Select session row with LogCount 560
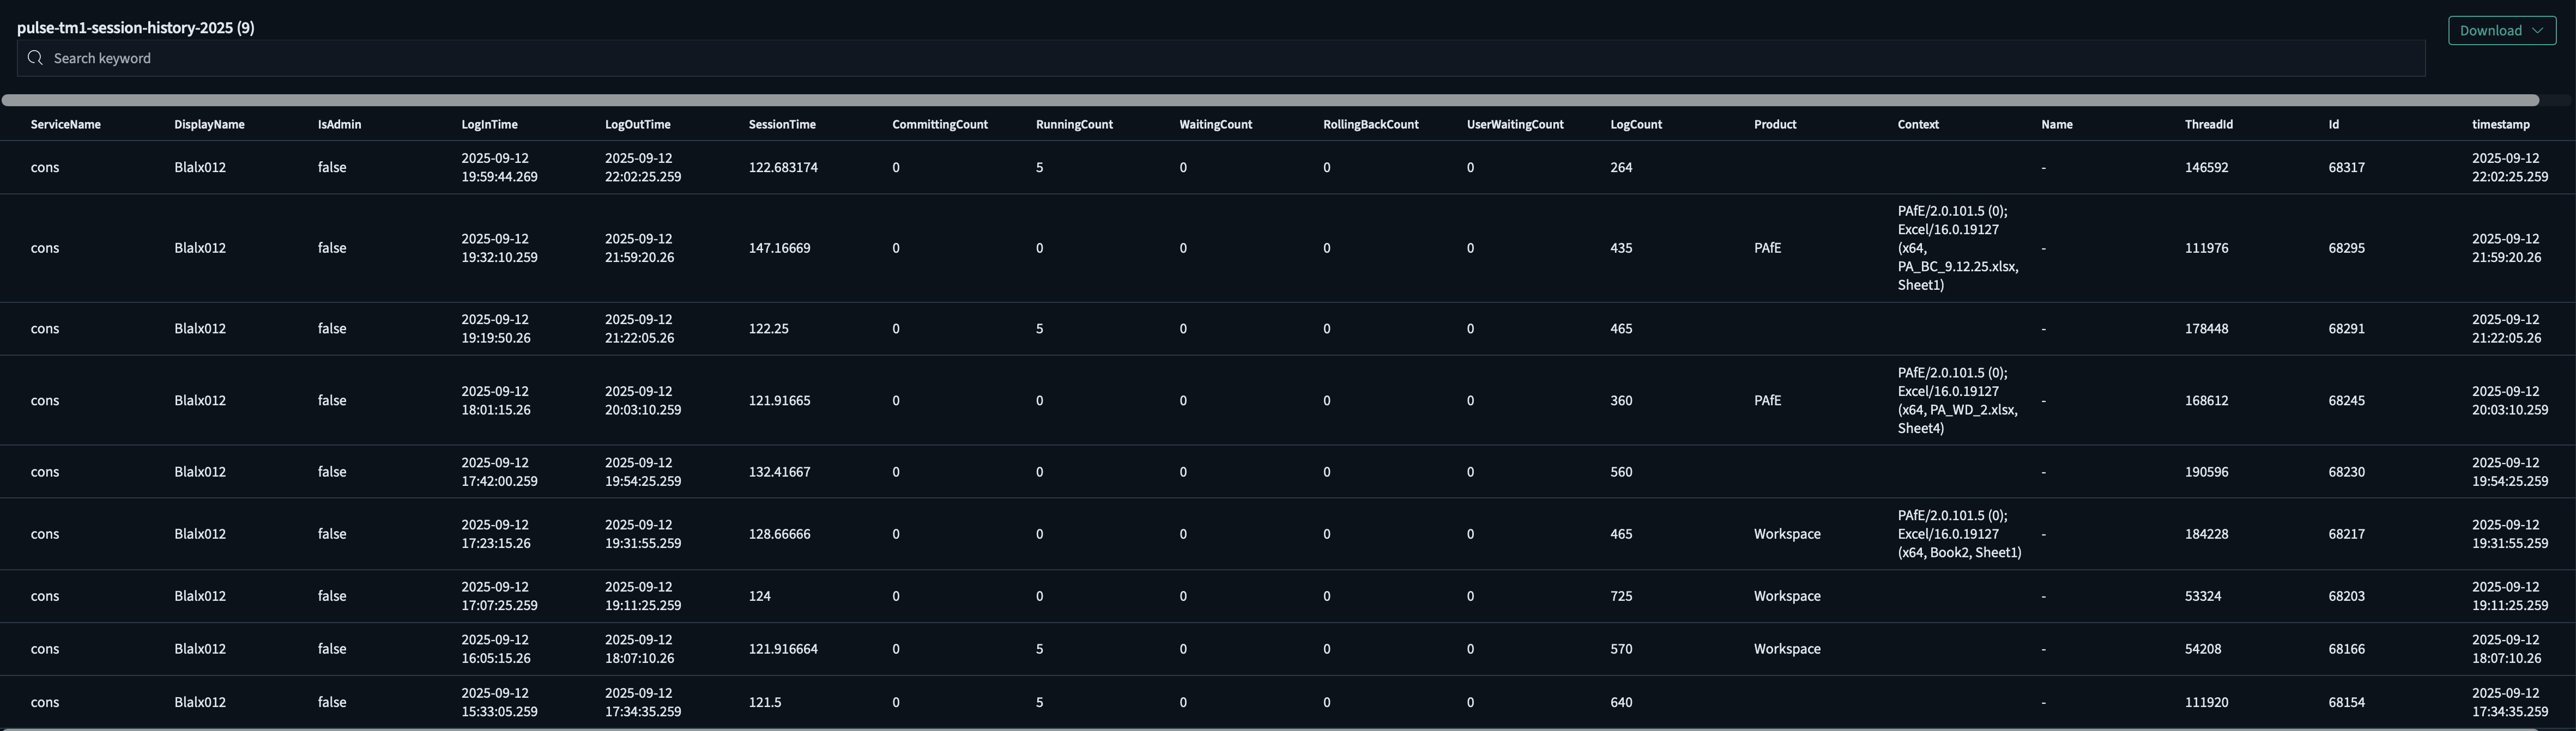 click(x=1621, y=472)
